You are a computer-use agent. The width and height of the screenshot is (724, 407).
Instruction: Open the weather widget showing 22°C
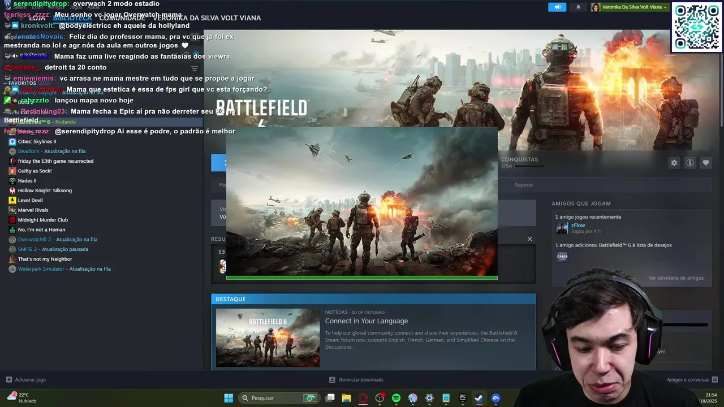21,398
